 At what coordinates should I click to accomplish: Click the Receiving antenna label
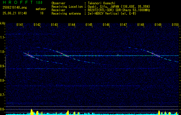click(66, 14)
